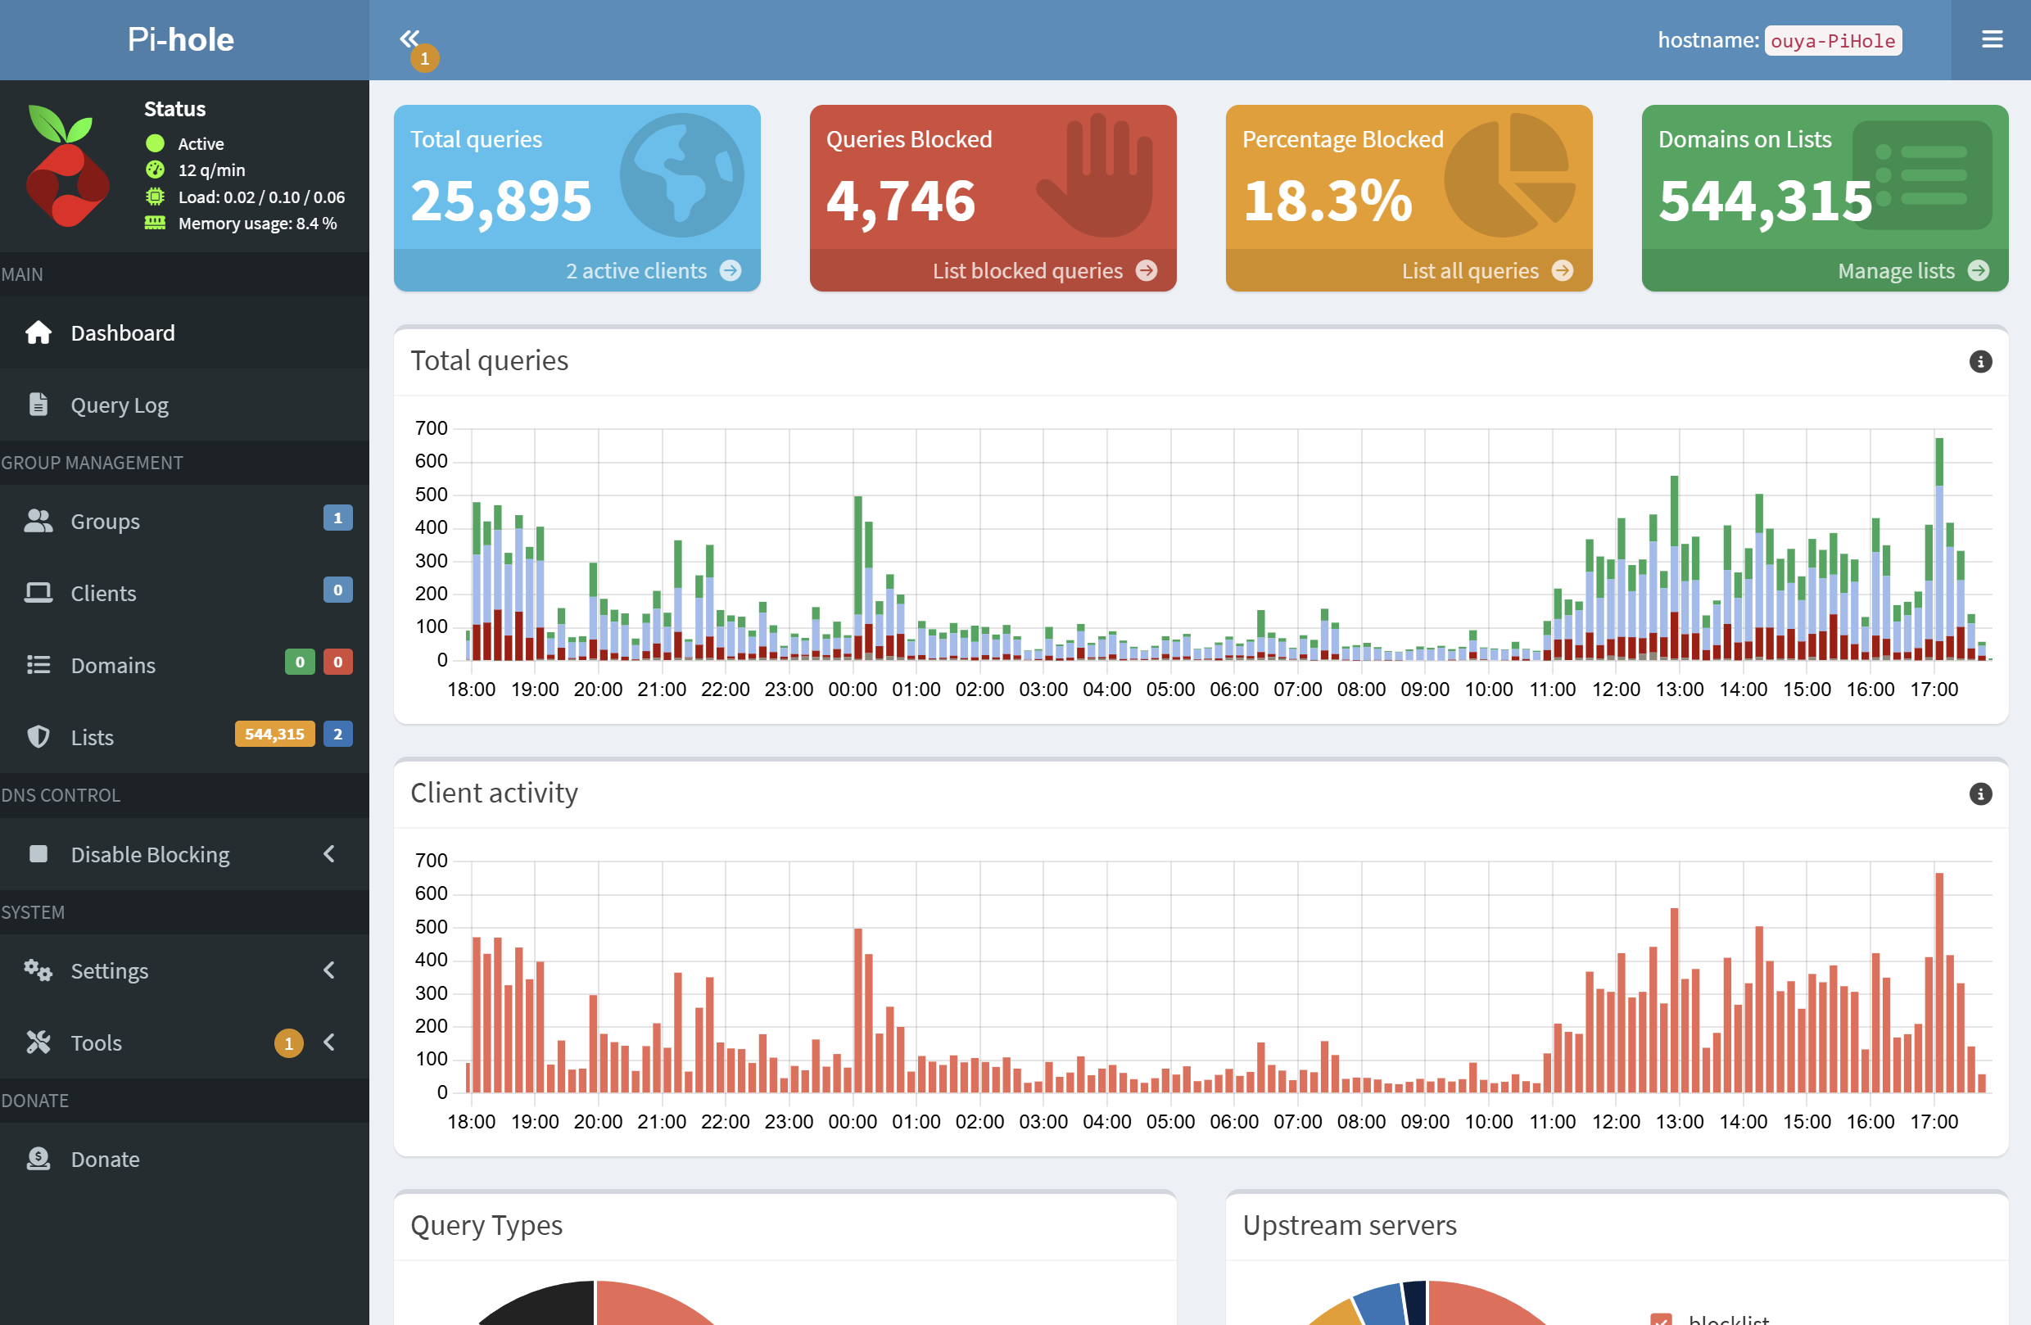
Task: Click the Pi-hole raspberry logo
Action: click(x=66, y=166)
